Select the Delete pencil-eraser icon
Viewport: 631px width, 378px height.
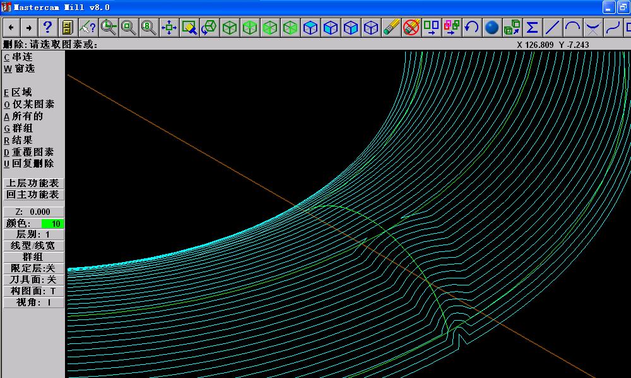coord(391,27)
